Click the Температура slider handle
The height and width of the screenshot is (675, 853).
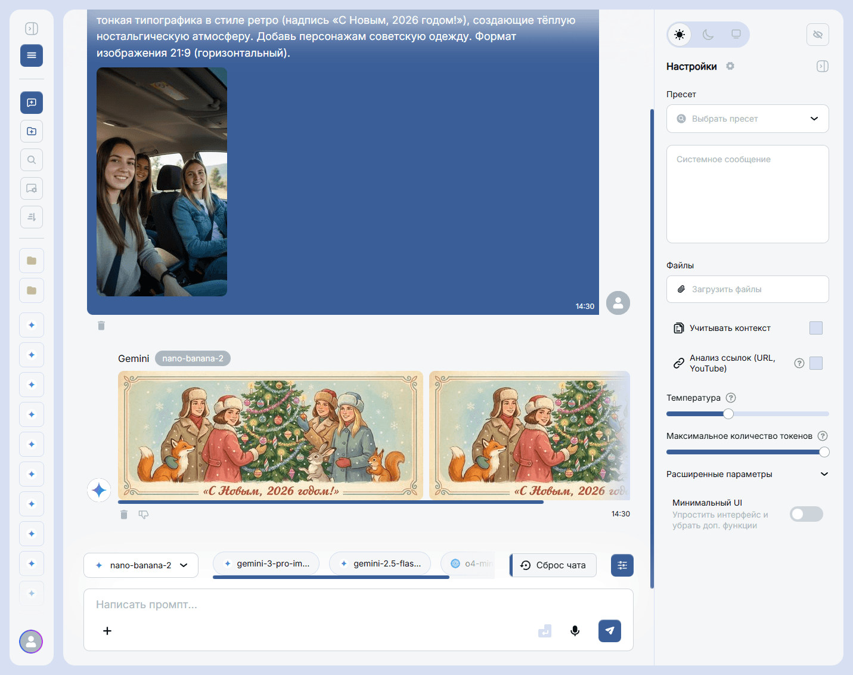coord(728,414)
